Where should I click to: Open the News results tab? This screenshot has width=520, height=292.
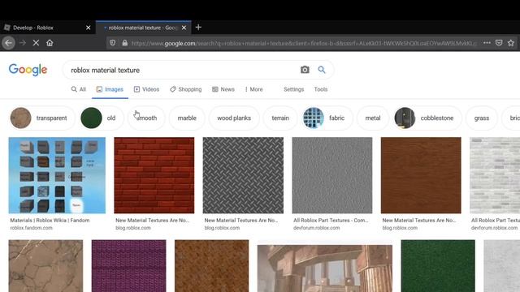point(223,89)
